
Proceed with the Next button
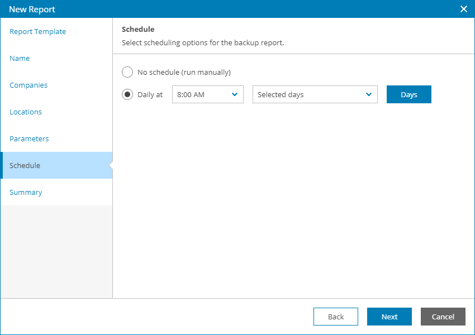pos(389,317)
